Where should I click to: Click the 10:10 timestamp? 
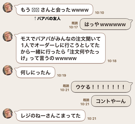(100, 13)
